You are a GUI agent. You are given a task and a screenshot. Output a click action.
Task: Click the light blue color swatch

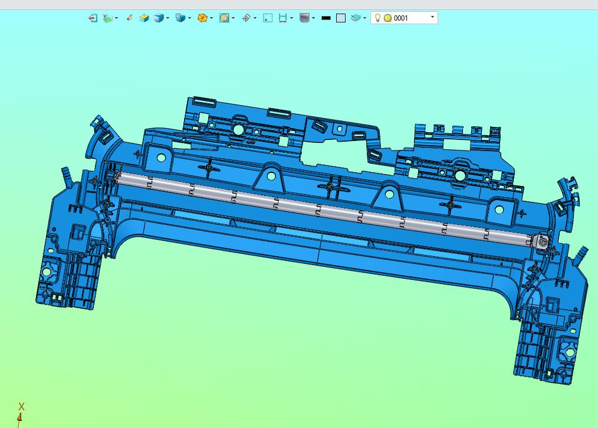pos(341,18)
